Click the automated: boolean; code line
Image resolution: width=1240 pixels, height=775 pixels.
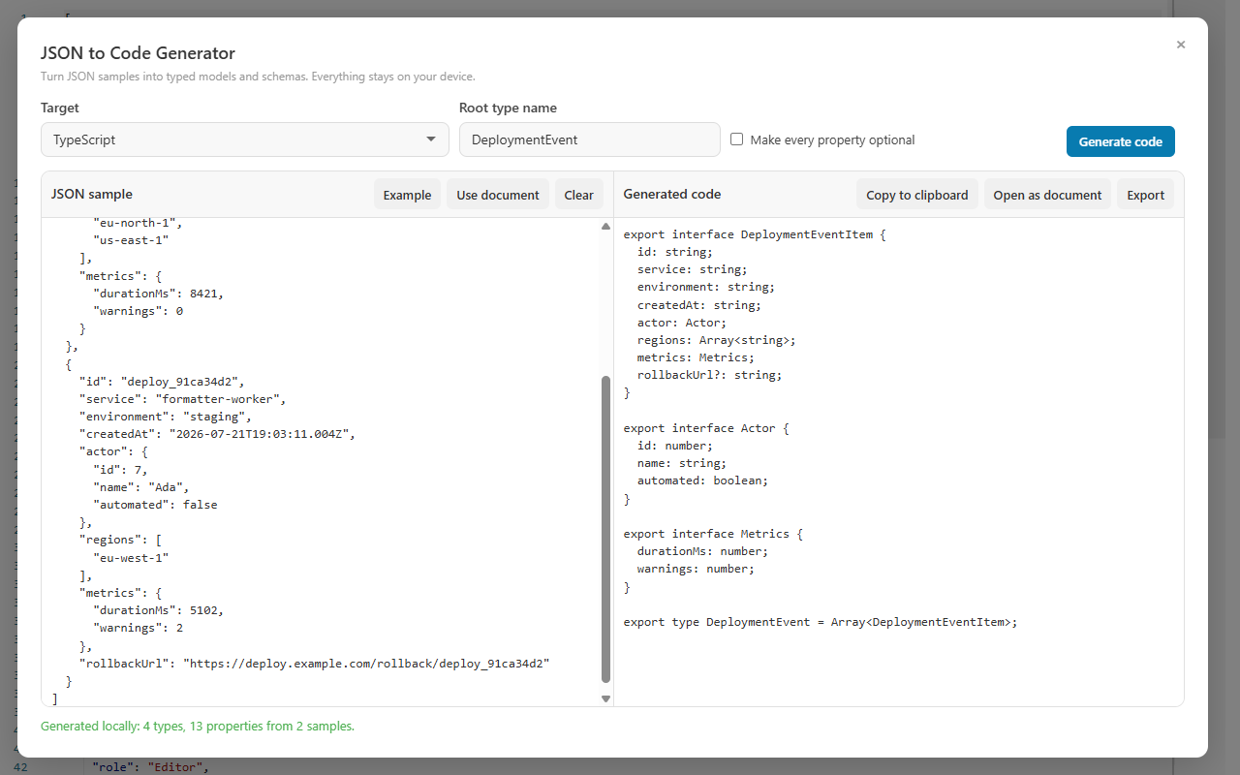click(x=702, y=480)
